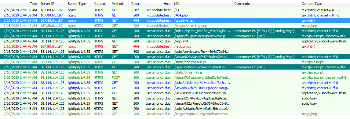Click the nginx server type in the 404.php row
The width and height of the screenshot is (350, 119).
pos(72,15)
